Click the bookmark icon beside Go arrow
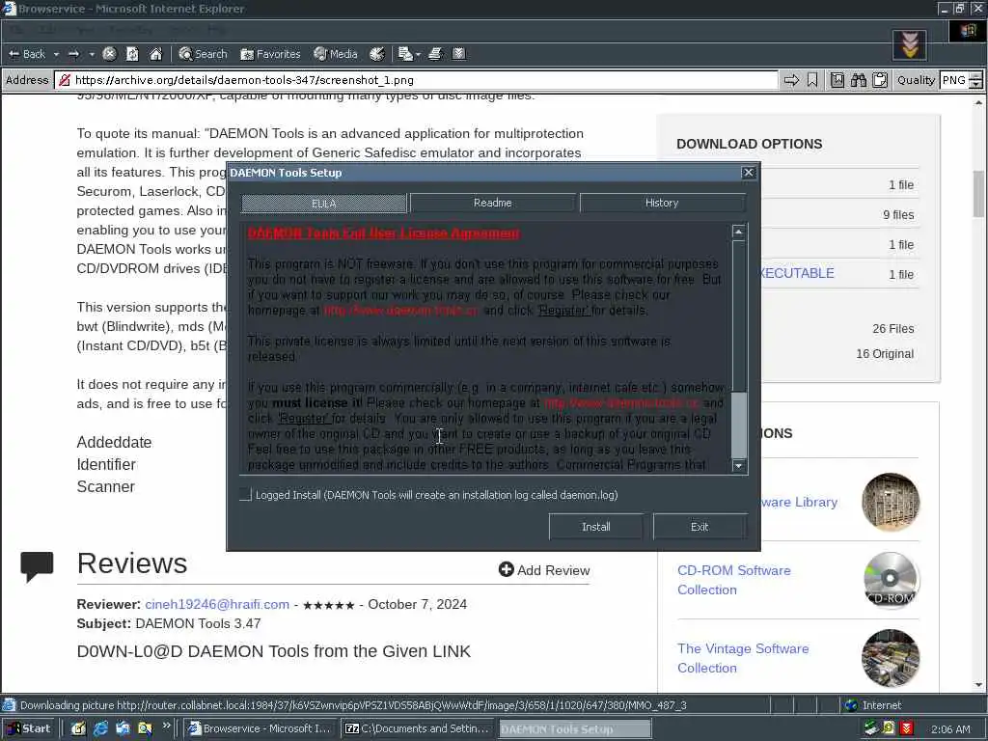Viewport: 988px width, 741px height. pos(812,80)
